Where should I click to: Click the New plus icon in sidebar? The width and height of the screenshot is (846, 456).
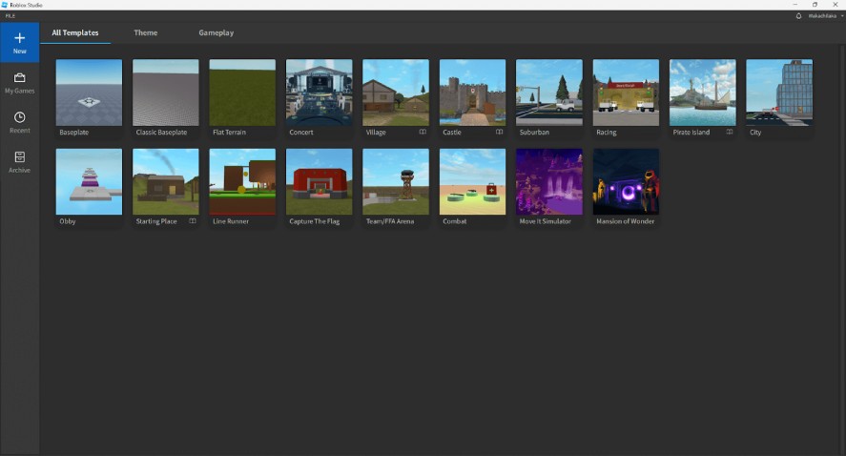19,38
